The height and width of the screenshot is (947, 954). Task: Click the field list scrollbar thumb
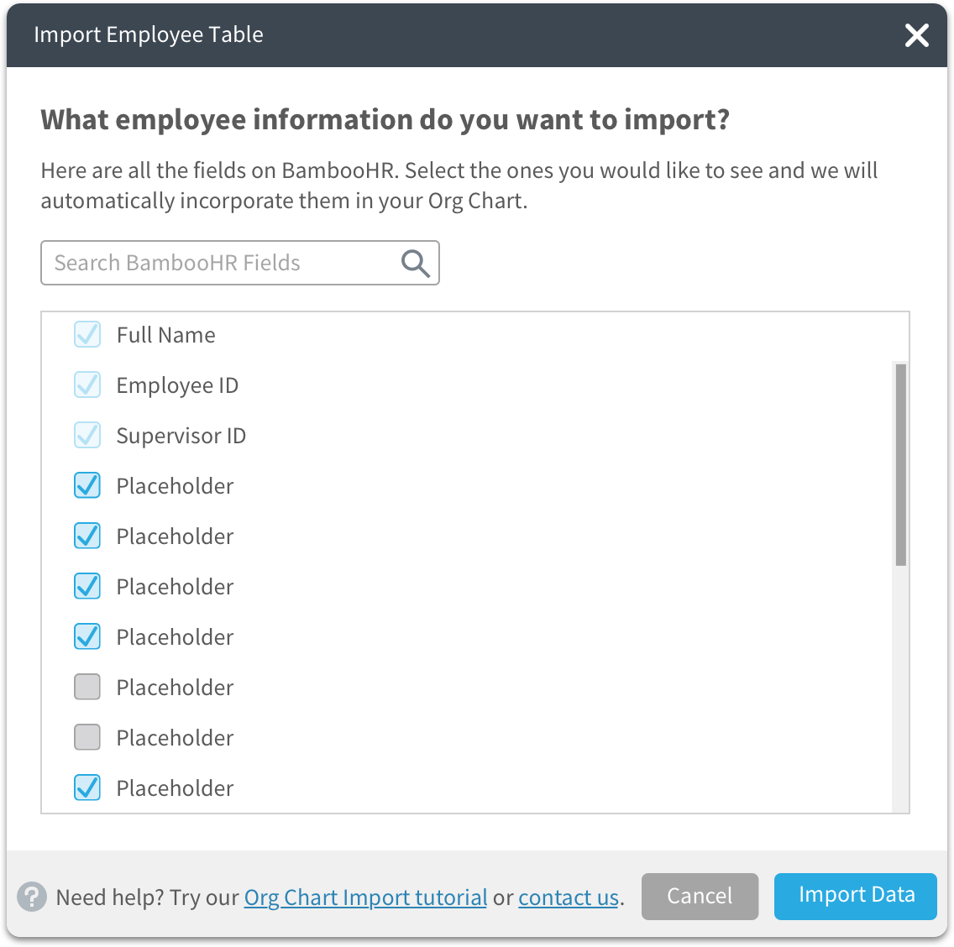coord(900,465)
